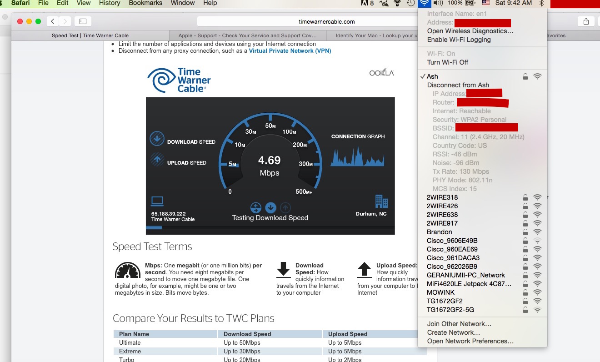This screenshot has height=362, width=600.
Task: Click the Download Speed arrow icon in speed test
Action: pyautogui.click(x=157, y=138)
